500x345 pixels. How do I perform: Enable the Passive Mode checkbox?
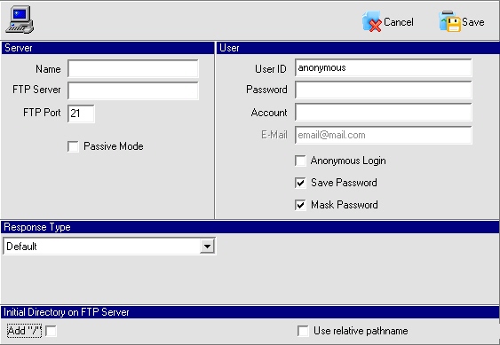pyautogui.click(x=73, y=146)
